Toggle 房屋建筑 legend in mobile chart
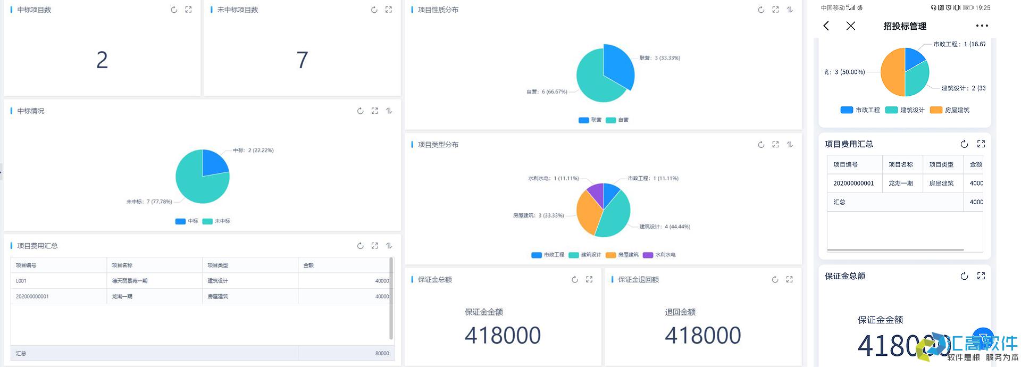The image size is (1021, 367). [950, 110]
